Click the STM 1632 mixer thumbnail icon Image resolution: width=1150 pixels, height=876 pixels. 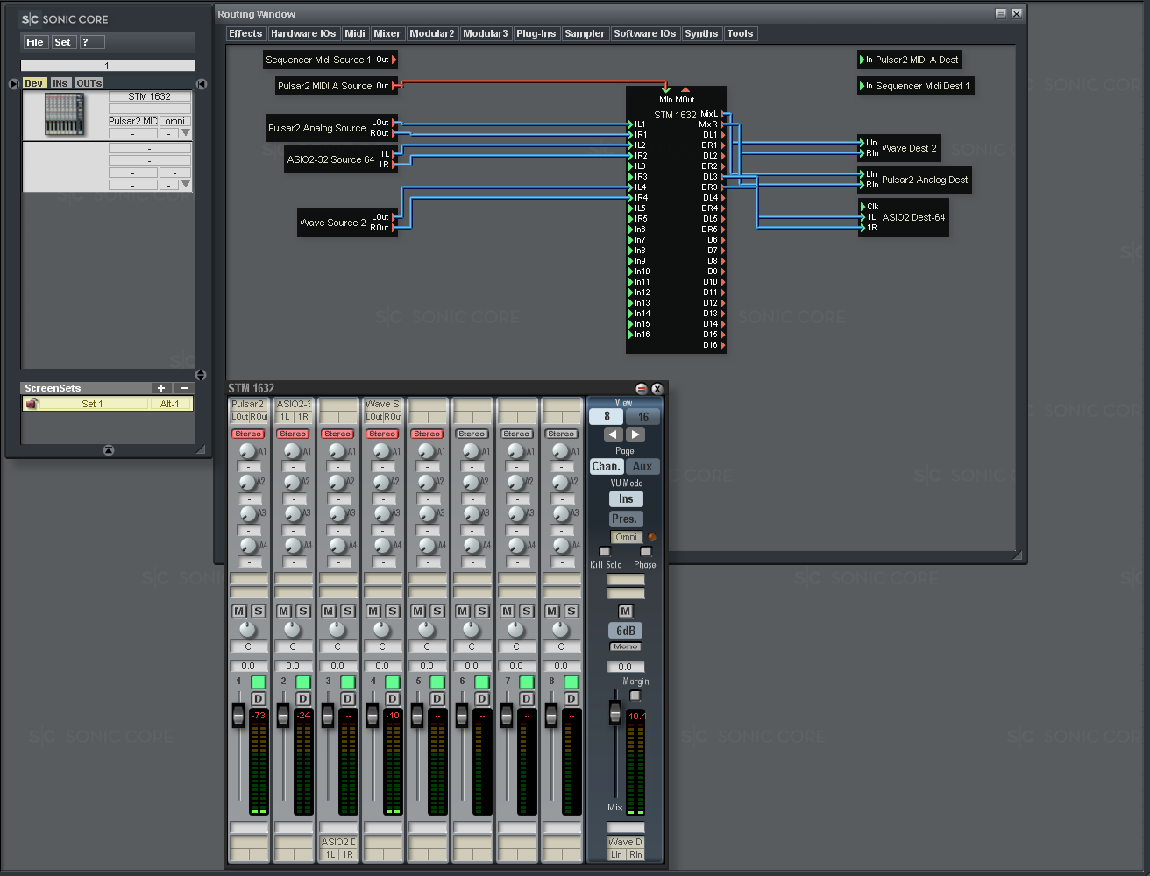click(65, 115)
